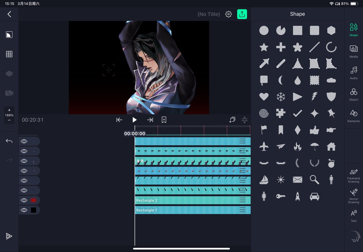Add a five-point star shape

(264, 47)
